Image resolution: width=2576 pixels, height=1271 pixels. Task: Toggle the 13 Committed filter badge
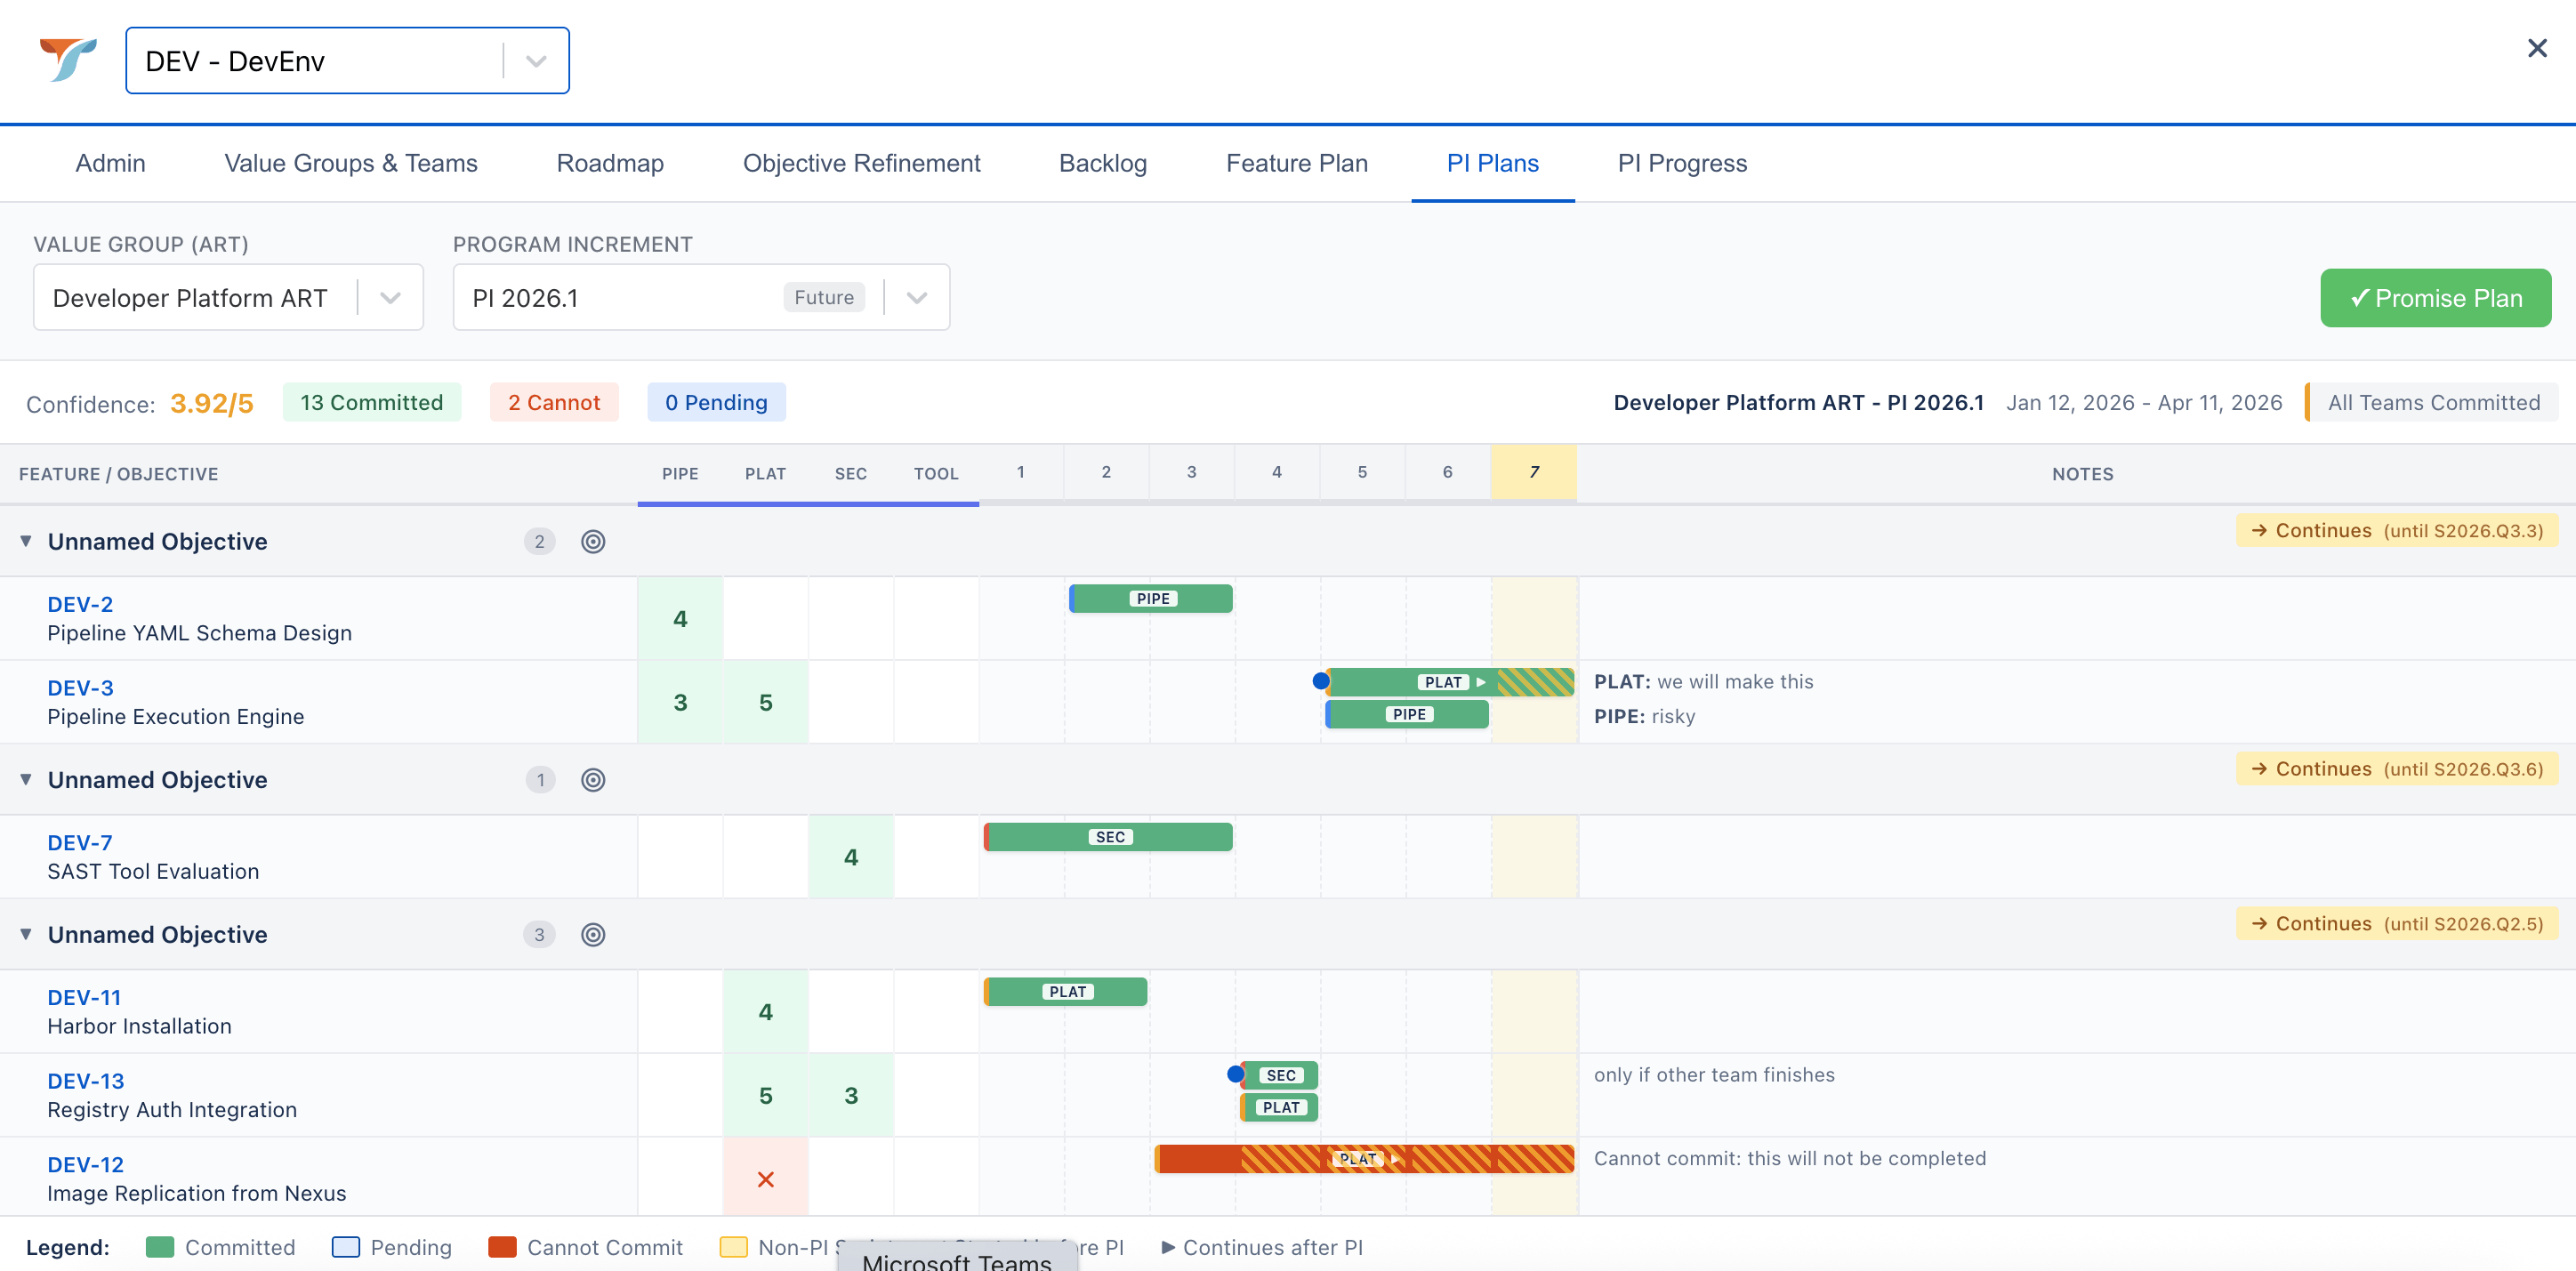pos(371,402)
